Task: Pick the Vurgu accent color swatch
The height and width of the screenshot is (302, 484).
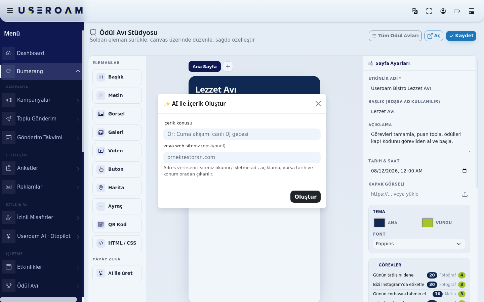Action: point(428,223)
